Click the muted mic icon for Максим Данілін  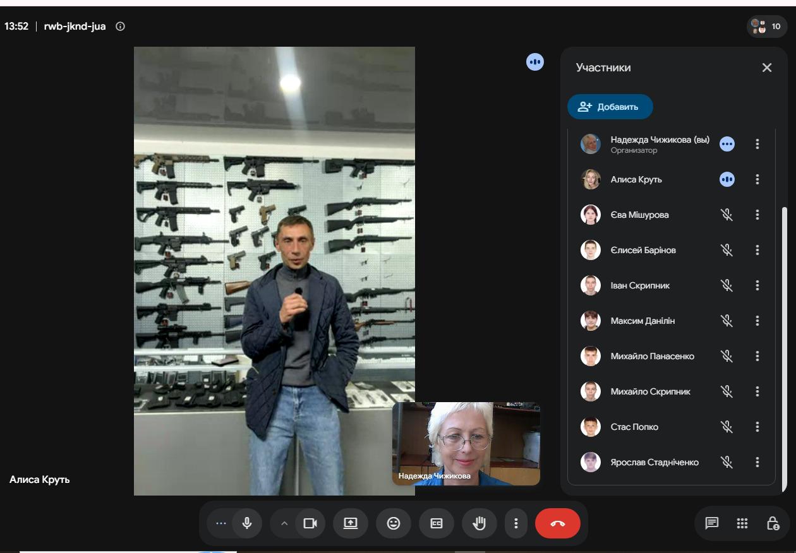click(727, 321)
